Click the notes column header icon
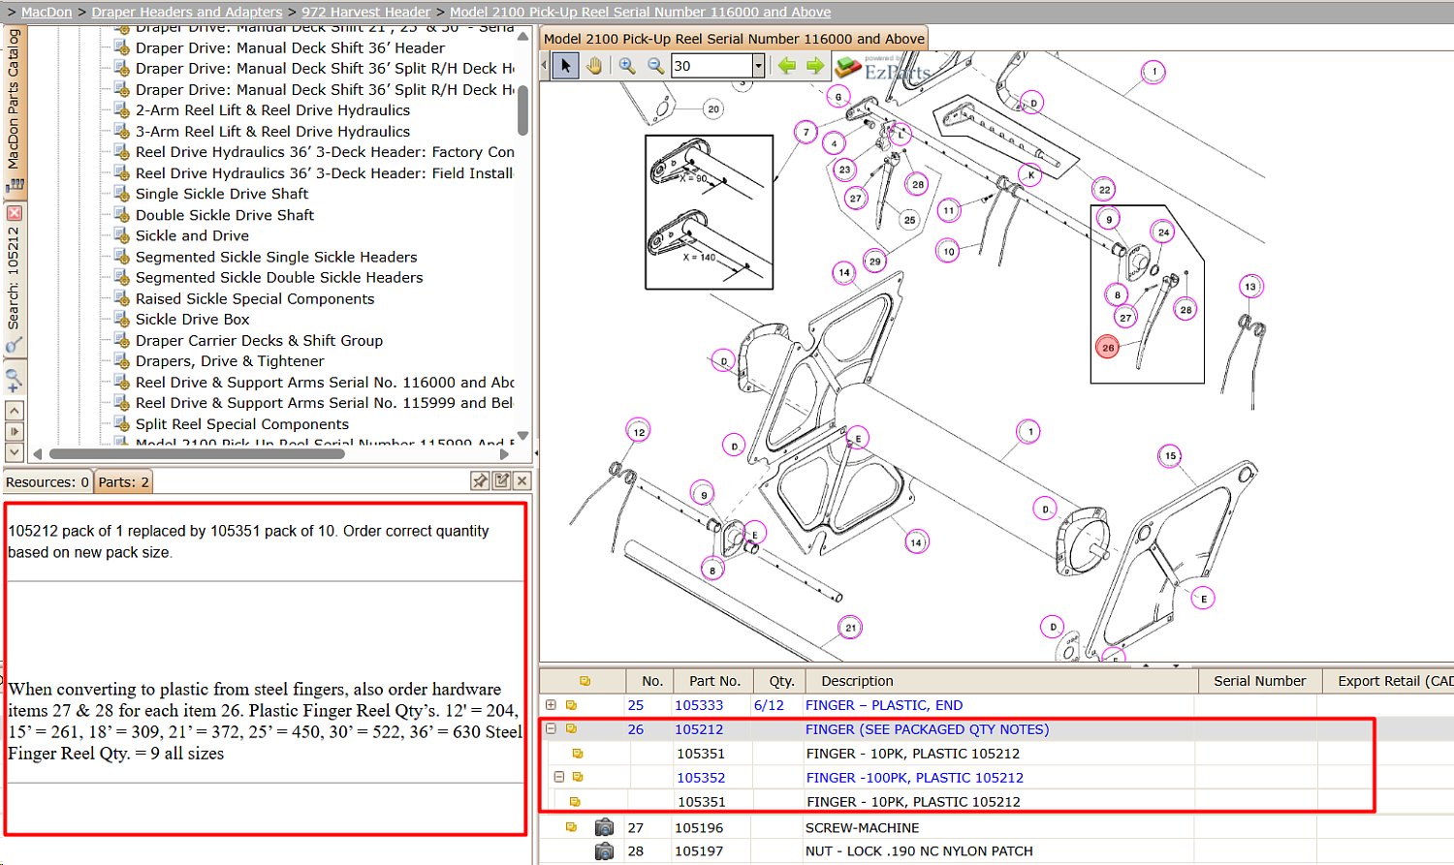Image resolution: width=1454 pixels, height=865 pixels. click(x=585, y=681)
